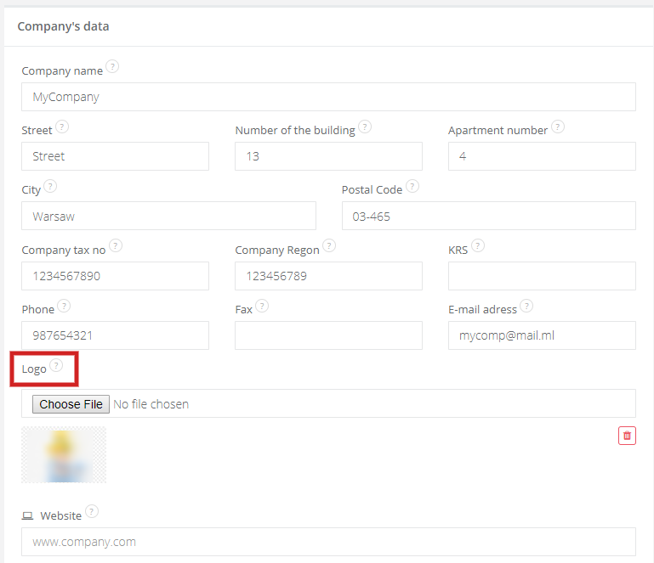Show help for E-mail adress
The image size is (654, 563).
(526, 306)
